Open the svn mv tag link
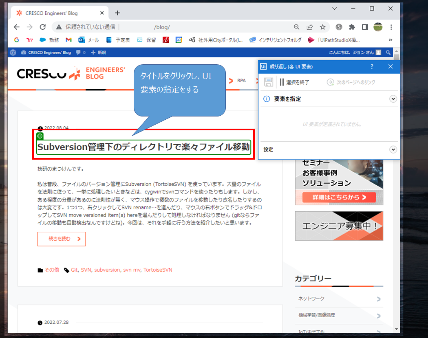Viewport: 428px width, 338px height. 132,270
